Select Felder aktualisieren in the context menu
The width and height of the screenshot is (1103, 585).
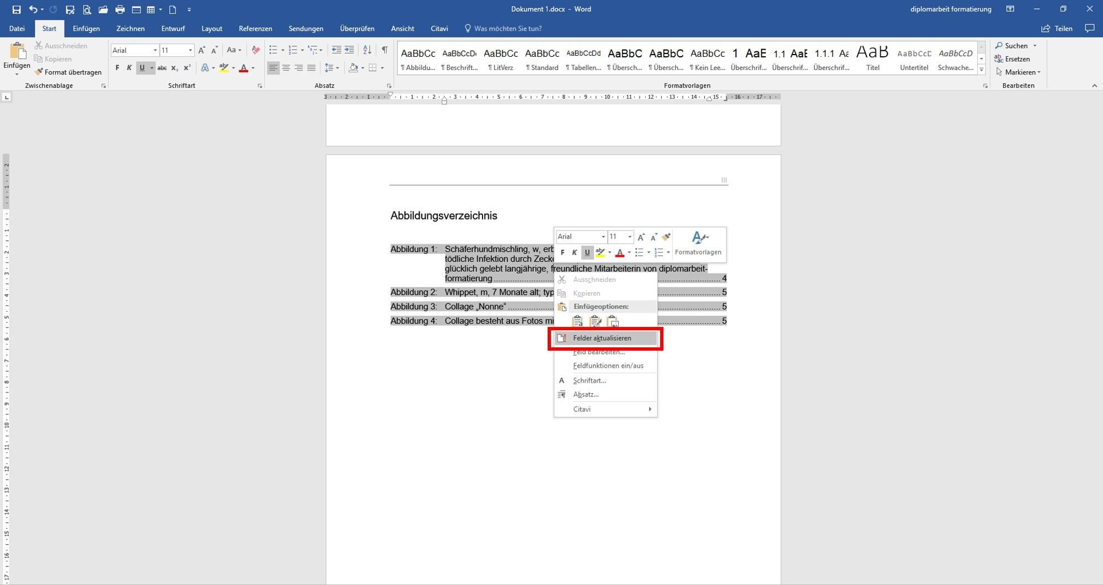[602, 338]
